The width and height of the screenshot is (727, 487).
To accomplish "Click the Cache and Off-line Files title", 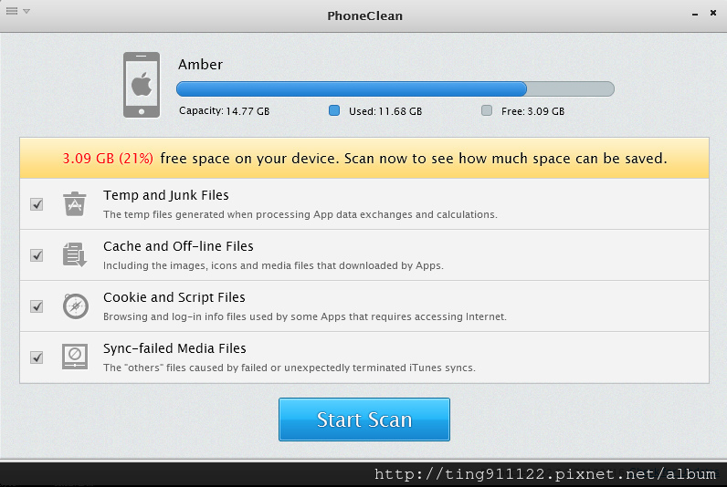I will (178, 246).
